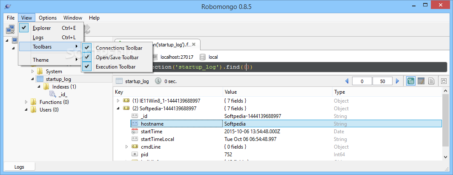Uncheck Open/Save Toolbar
This screenshot has width=453, height=175.
point(116,57)
